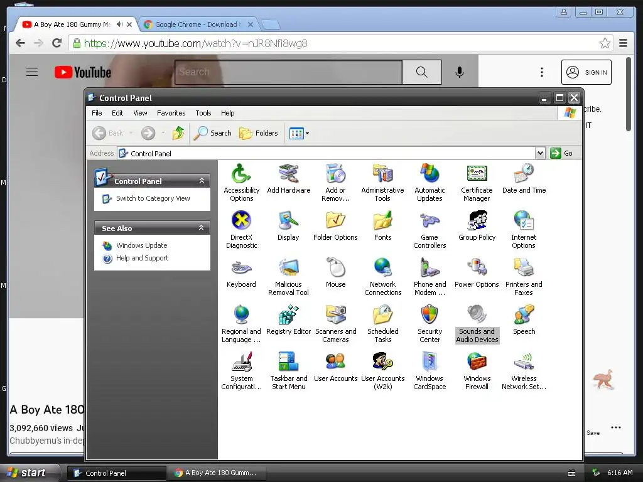The width and height of the screenshot is (643, 482).
Task: Open Malicious Removal Tool icon
Action: coord(288,277)
